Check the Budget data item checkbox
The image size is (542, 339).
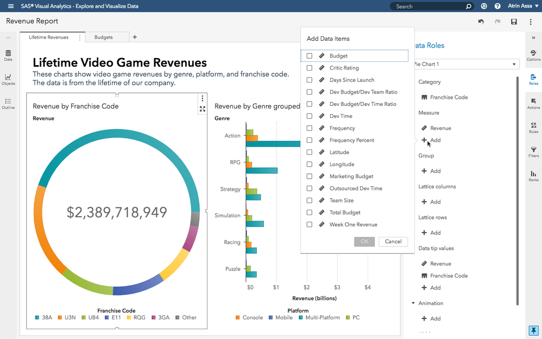click(310, 56)
